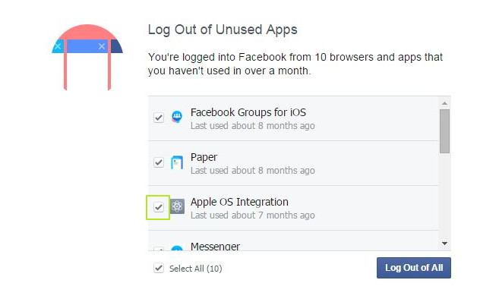Click the partially visible Messenger icon
499x305 pixels.
click(x=177, y=249)
